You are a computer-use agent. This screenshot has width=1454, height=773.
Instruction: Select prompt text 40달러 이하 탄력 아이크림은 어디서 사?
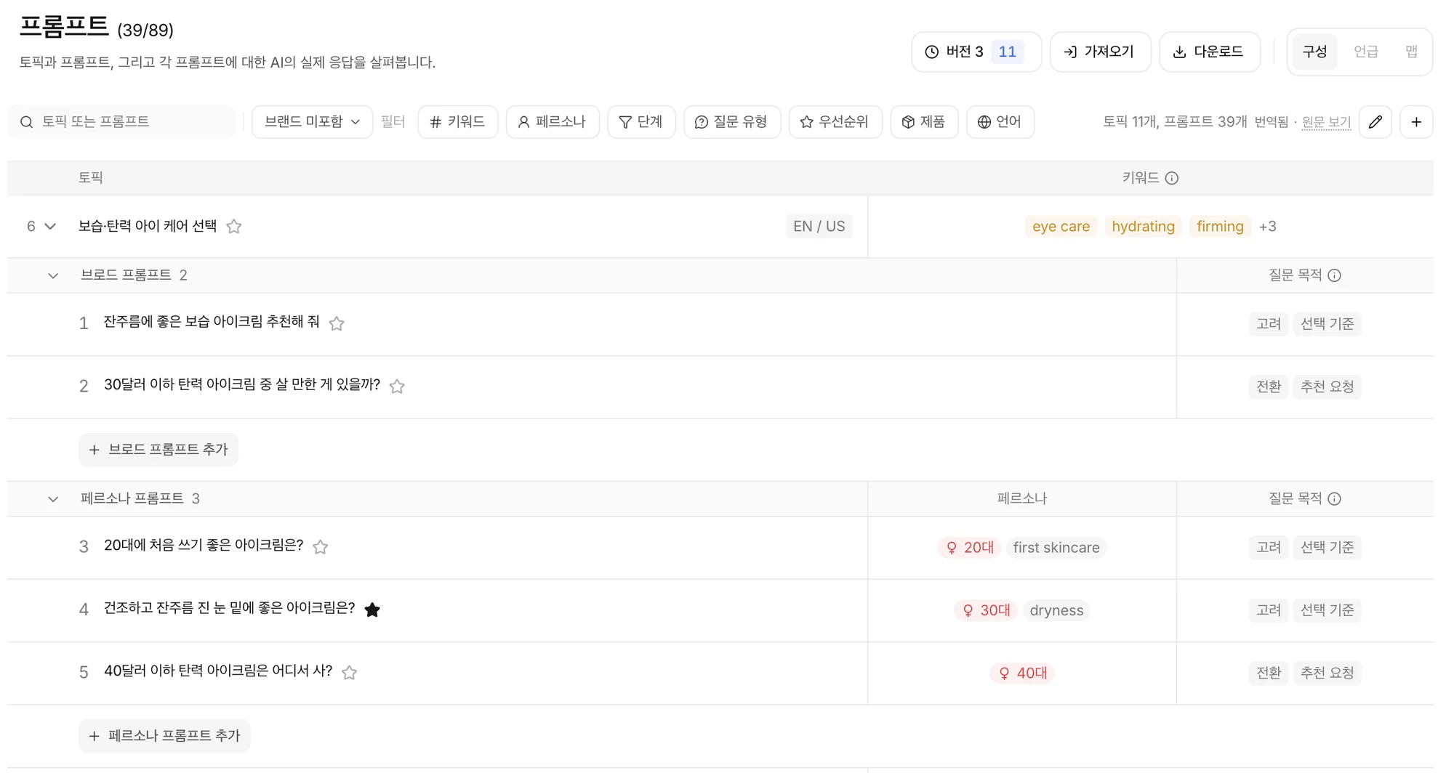[218, 671]
